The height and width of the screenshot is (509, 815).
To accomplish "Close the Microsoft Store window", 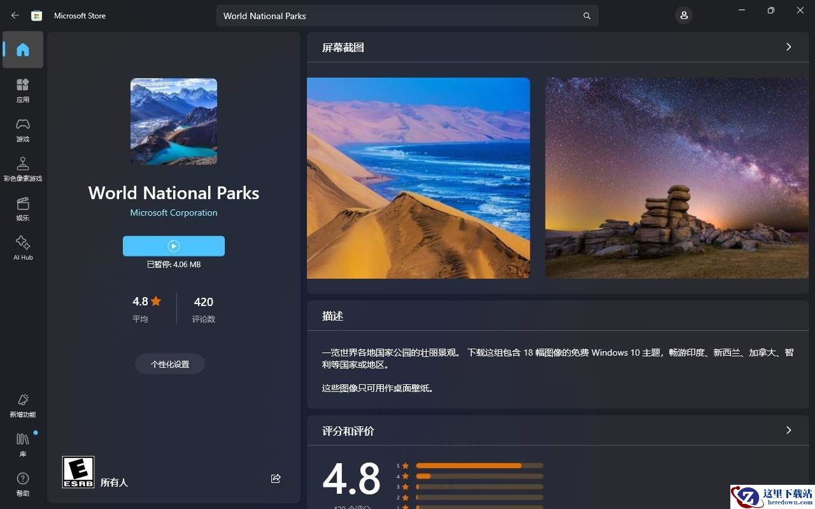I will [x=800, y=10].
